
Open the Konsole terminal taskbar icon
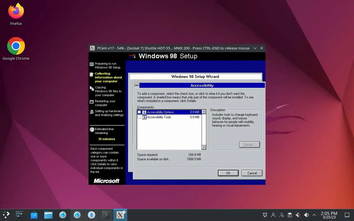tap(106, 215)
